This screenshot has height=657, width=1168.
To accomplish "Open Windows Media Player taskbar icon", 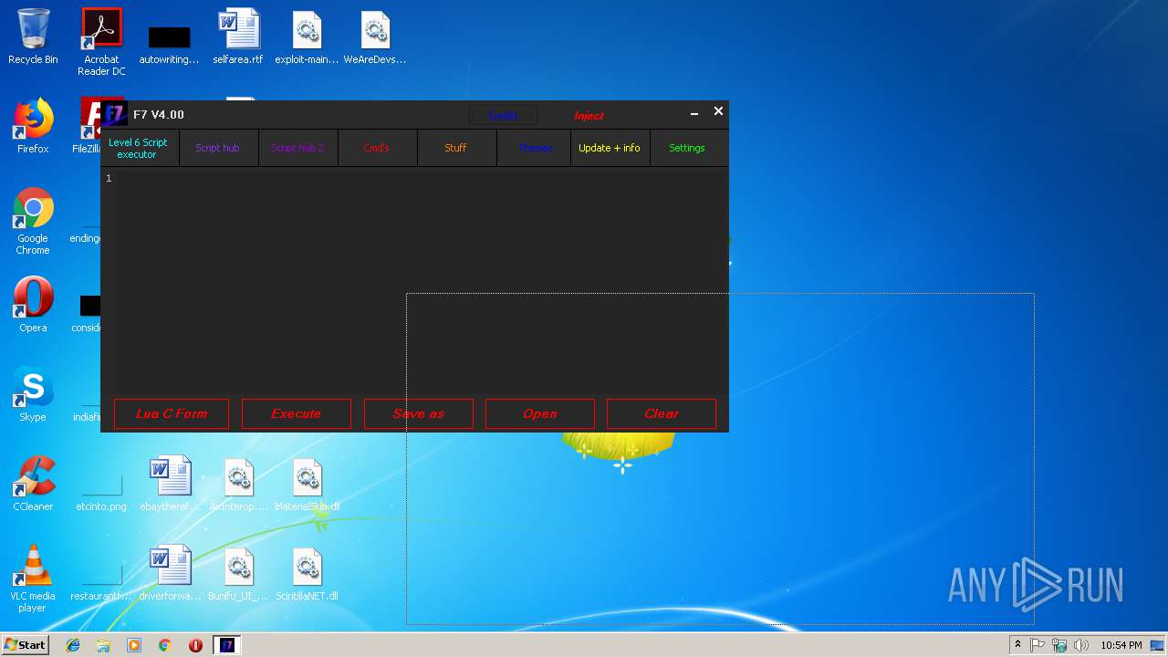I will pyautogui.click(x=134, y=645).
